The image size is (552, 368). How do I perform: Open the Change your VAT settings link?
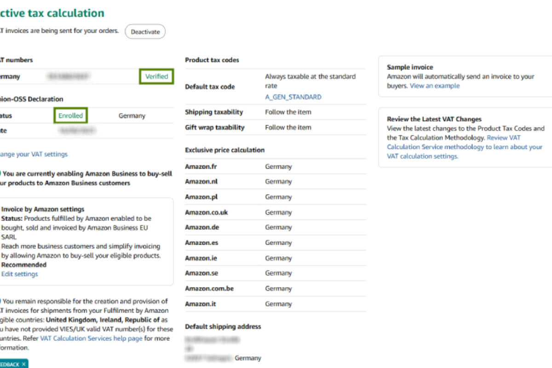click(34, 154)
